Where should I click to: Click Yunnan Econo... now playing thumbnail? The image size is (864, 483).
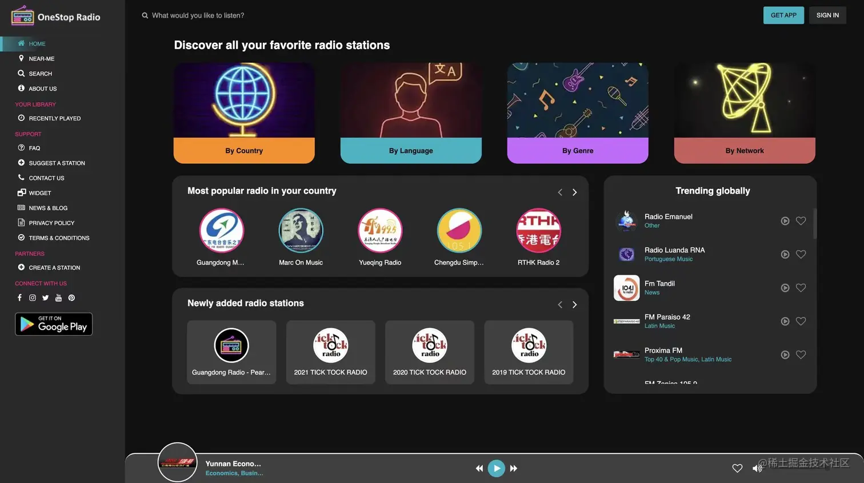177,462
